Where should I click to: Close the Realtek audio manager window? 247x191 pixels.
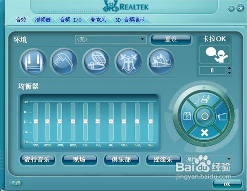(240, 8)
